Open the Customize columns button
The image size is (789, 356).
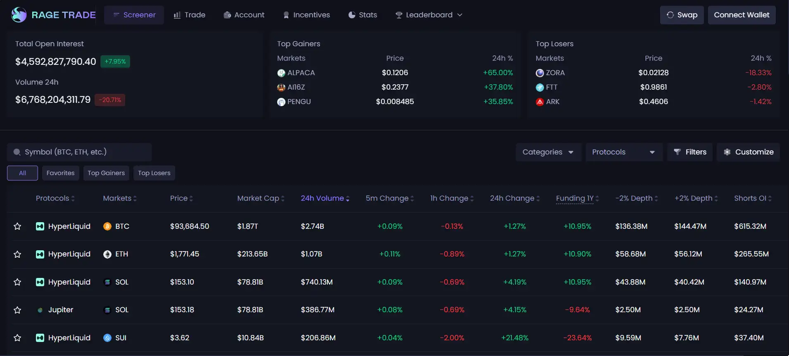tap(748, 152)
